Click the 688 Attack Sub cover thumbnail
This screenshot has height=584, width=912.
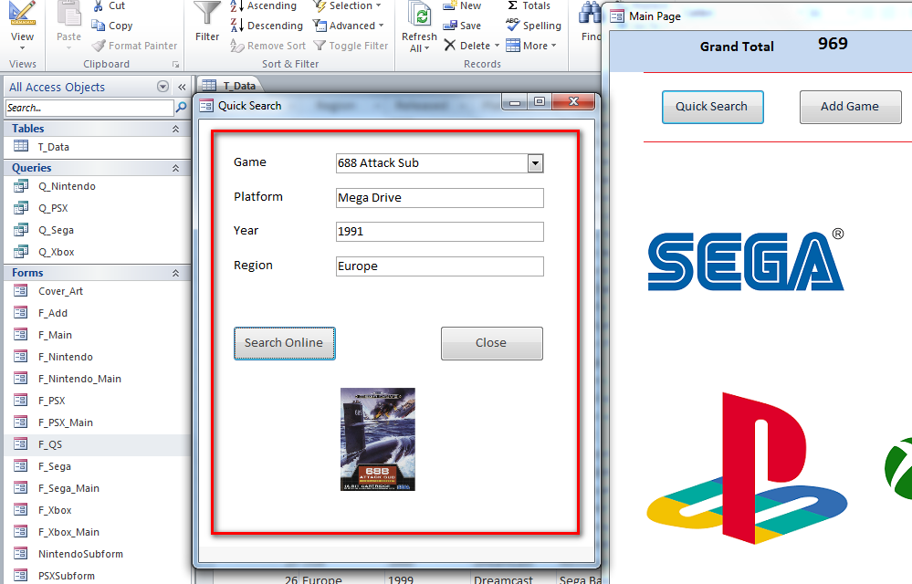377,439
